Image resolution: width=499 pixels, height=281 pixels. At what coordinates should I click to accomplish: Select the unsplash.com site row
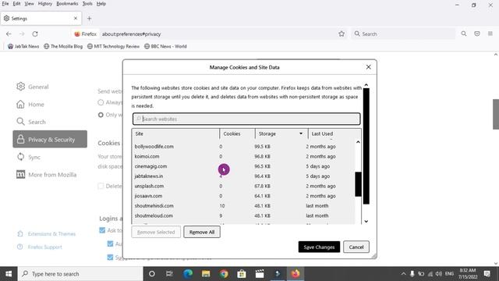click(243, 186)
